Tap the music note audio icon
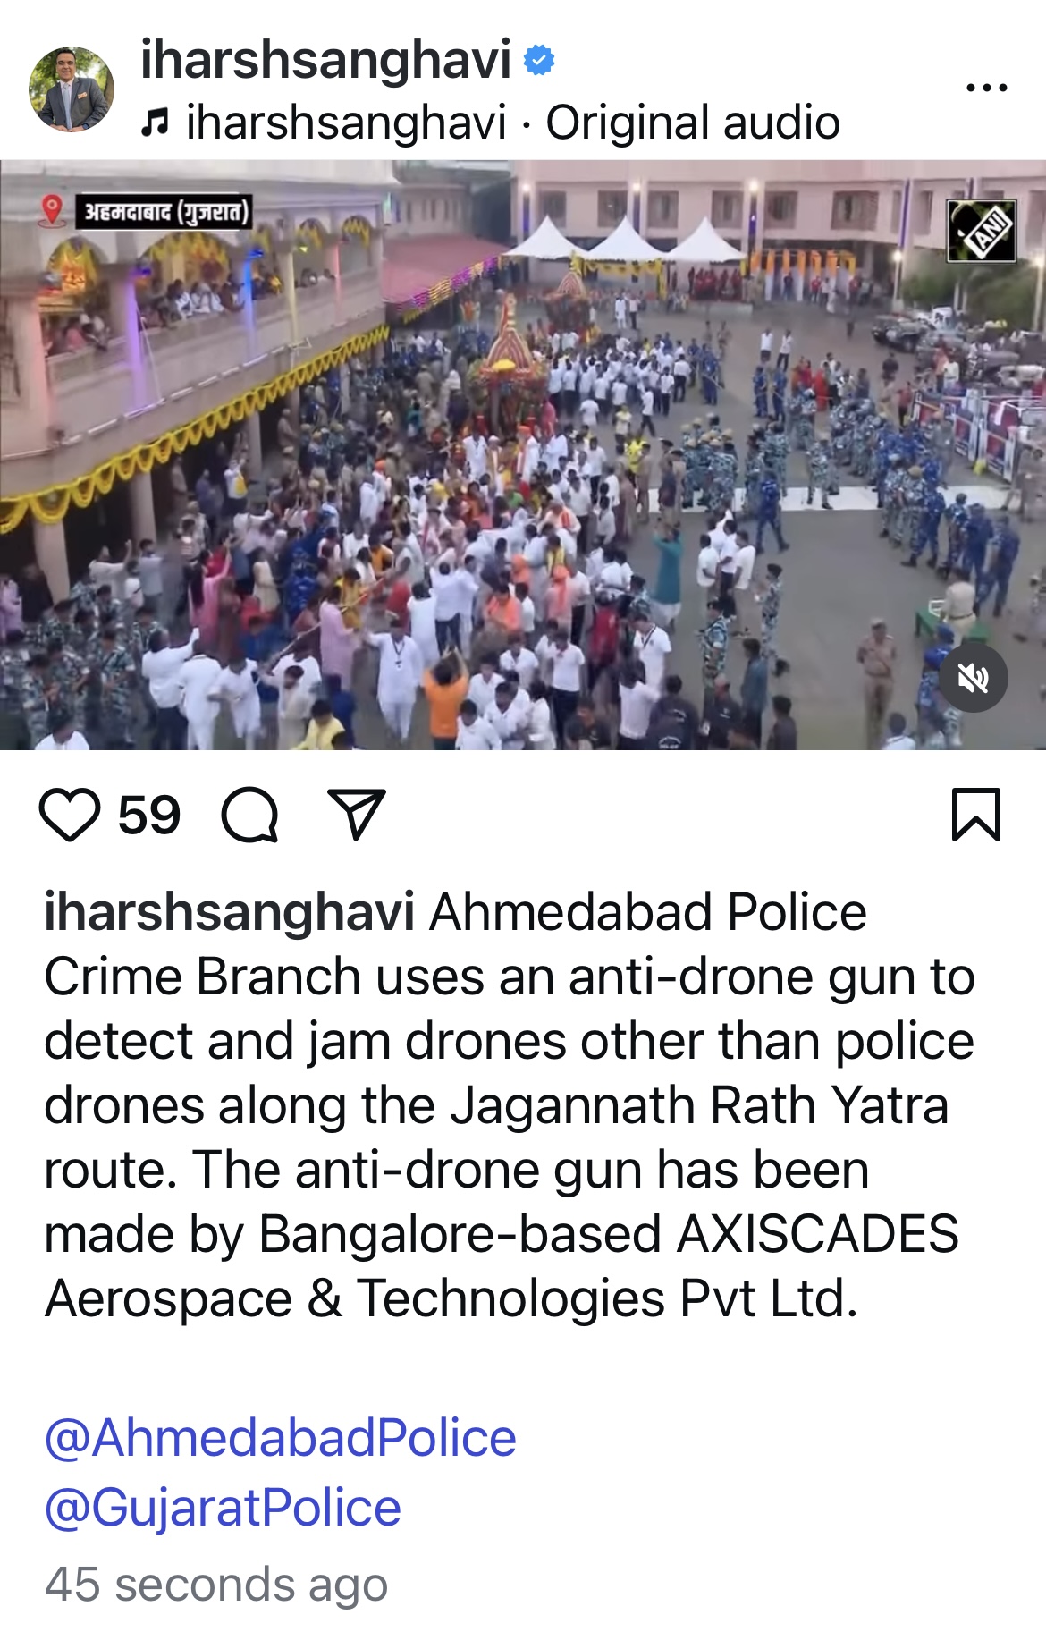 pos(155,123)
